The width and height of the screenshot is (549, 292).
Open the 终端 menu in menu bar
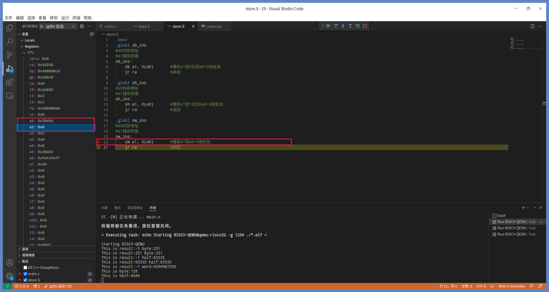[x=76, y=18]
